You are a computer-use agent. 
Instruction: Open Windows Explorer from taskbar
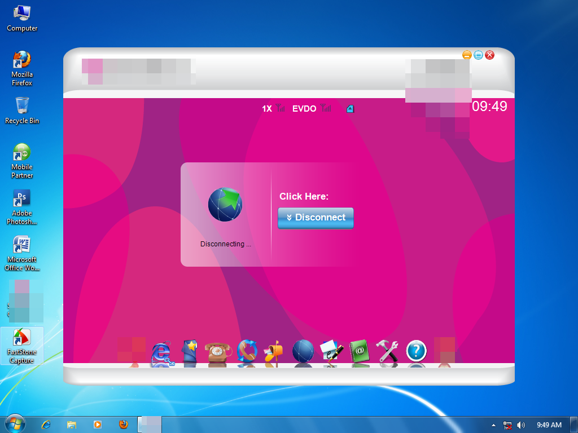pyautogui.click(x=72, y=425)
